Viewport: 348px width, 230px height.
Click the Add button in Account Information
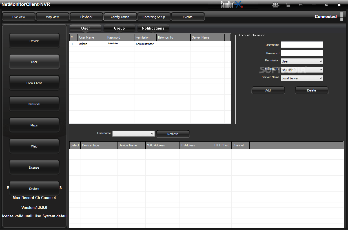coord(268,90)
